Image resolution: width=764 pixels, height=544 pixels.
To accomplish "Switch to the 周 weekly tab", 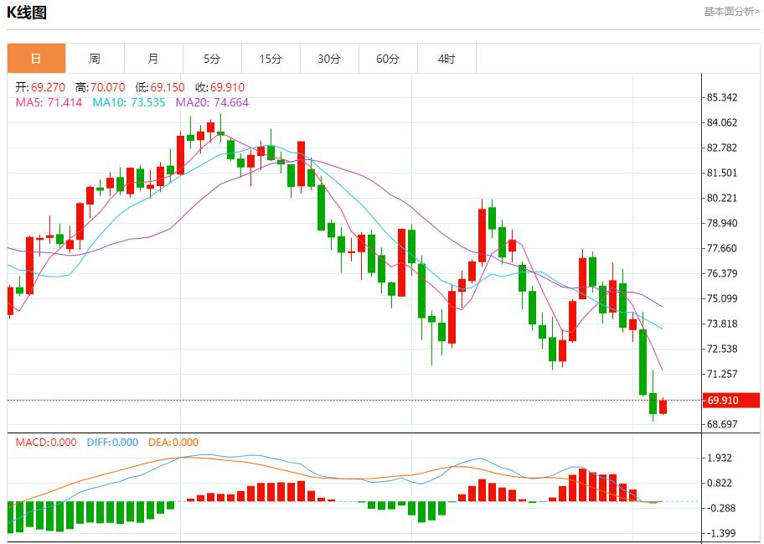I will pos(95,59).
